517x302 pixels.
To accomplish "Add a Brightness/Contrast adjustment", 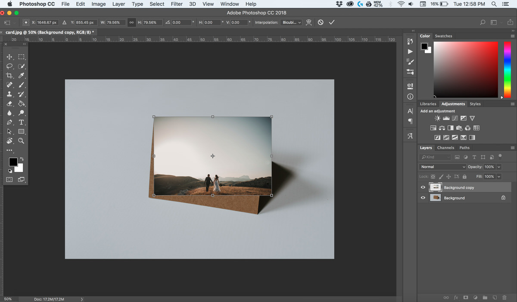I will point(438,118).
